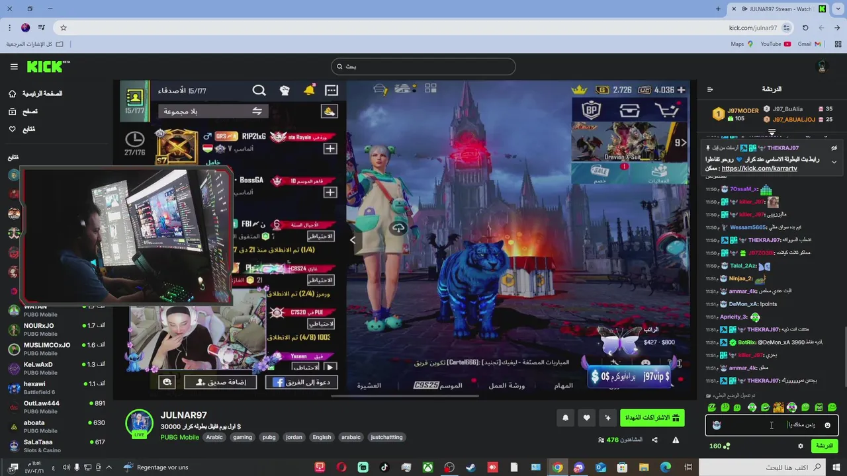
Task: Open the J97MODER leaderboard profile
Action: click(x=735, y=114)
